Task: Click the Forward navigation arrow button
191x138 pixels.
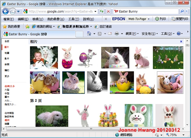Action: click(13, 11)
